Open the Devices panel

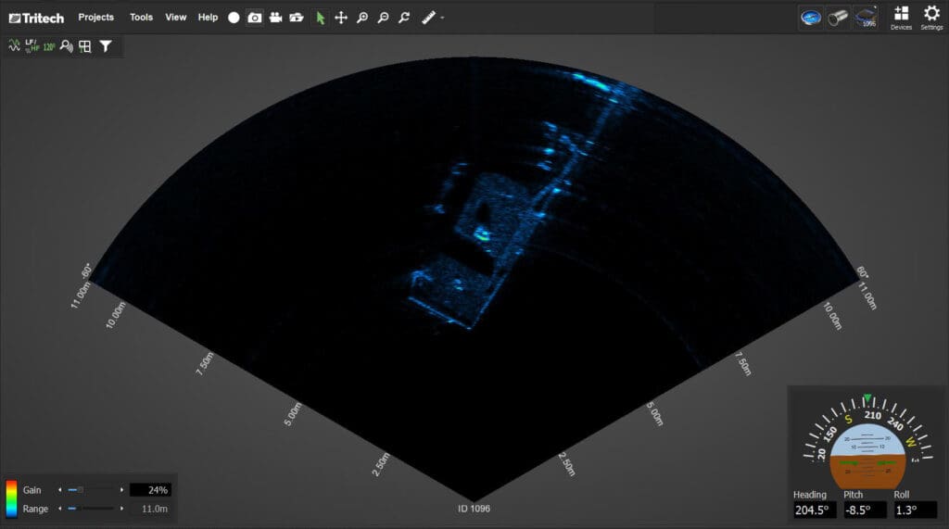901,17
